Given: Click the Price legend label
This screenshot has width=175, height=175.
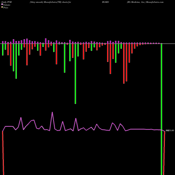Looking at the screenshot, I should click(x=6, y=8).
